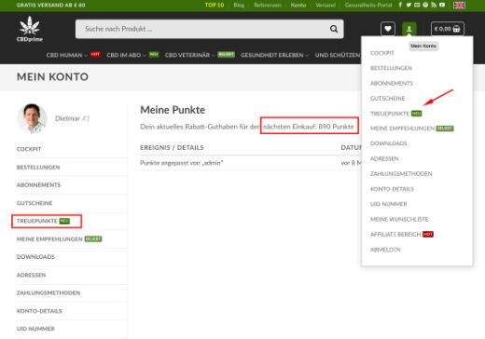485x339 pixels.
Task: Choose BESTELLUNGEN in the account dropdown
Action: click(x=391, y=68)
